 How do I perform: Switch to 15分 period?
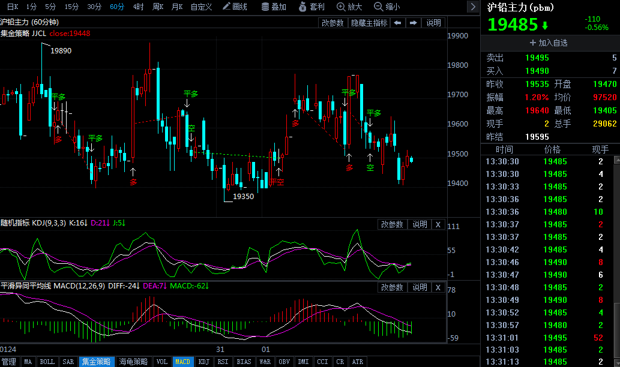[71, 7]
